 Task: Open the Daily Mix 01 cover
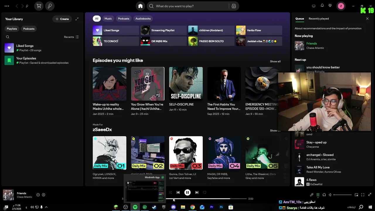click(110, 153)
